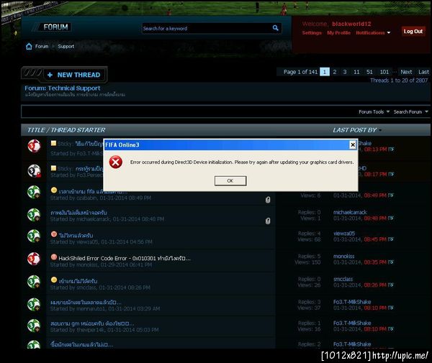The image size is (432, 363).
Task: Open the Support breadcrumb link
Action: point(66,47)
